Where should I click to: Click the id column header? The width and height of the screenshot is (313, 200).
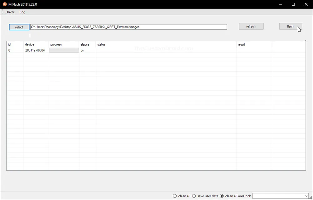click(9, 44)
